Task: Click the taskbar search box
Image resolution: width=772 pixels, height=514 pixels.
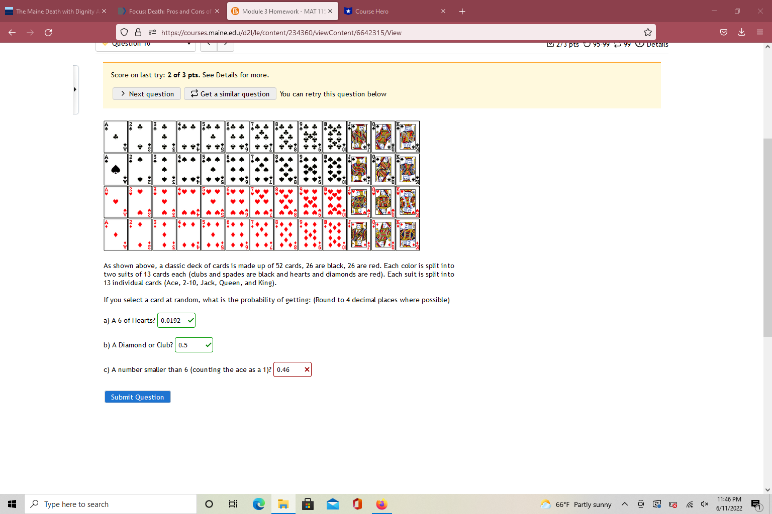Action: click(x=111, y=504)
